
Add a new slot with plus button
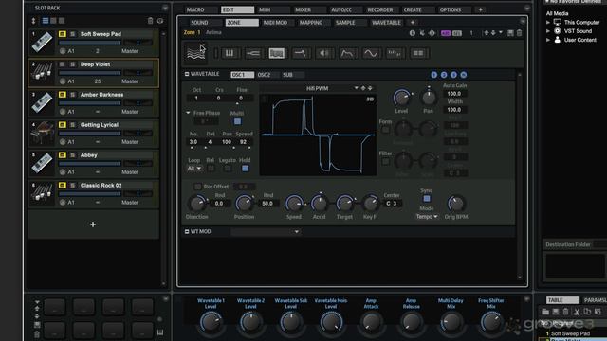click(x=93, y=224)
